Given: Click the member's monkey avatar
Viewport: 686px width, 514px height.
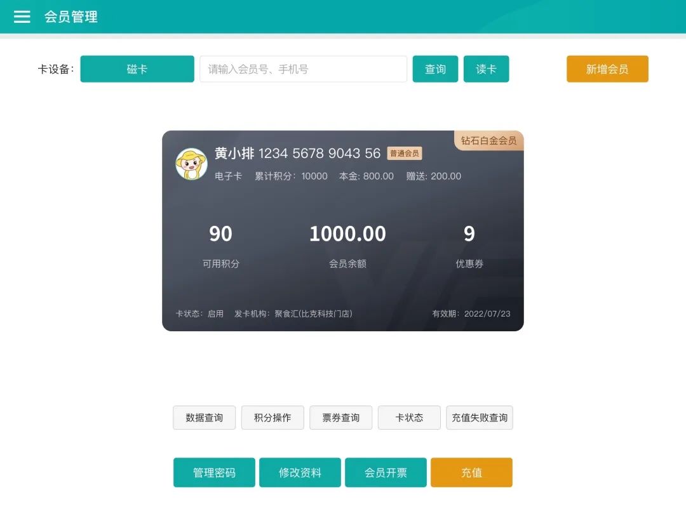Looking at the screenshot, I should coord(191,164).
